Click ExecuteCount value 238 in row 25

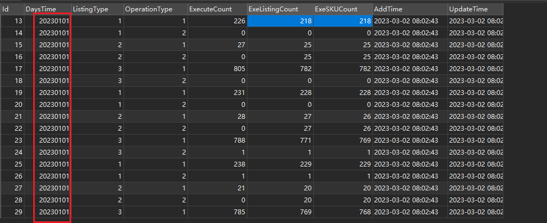[217, 164]
